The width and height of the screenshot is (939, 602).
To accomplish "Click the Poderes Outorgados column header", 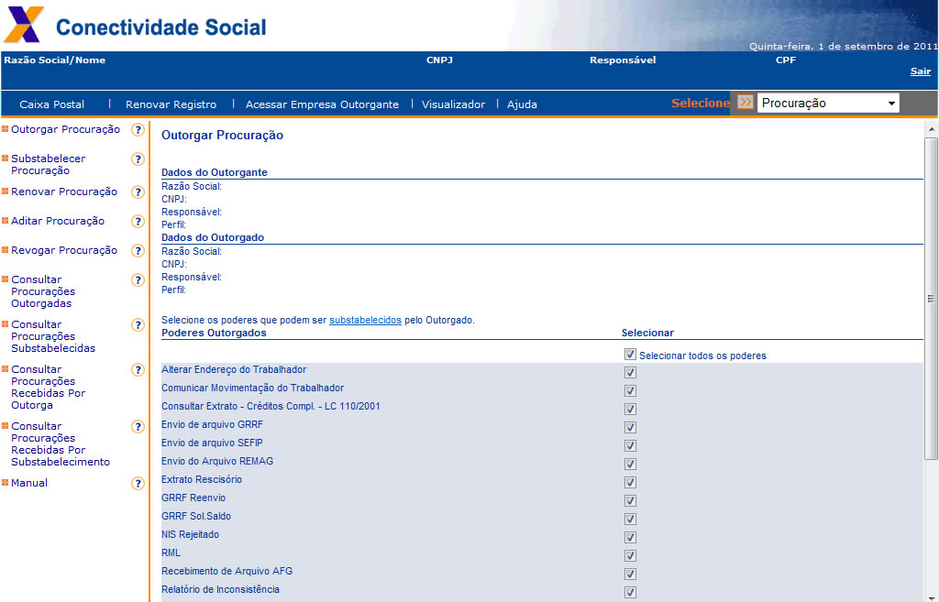I will (x=214, y=333).
